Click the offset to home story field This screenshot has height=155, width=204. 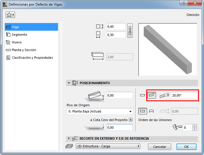pyautogui.click(x=120, y=95)
